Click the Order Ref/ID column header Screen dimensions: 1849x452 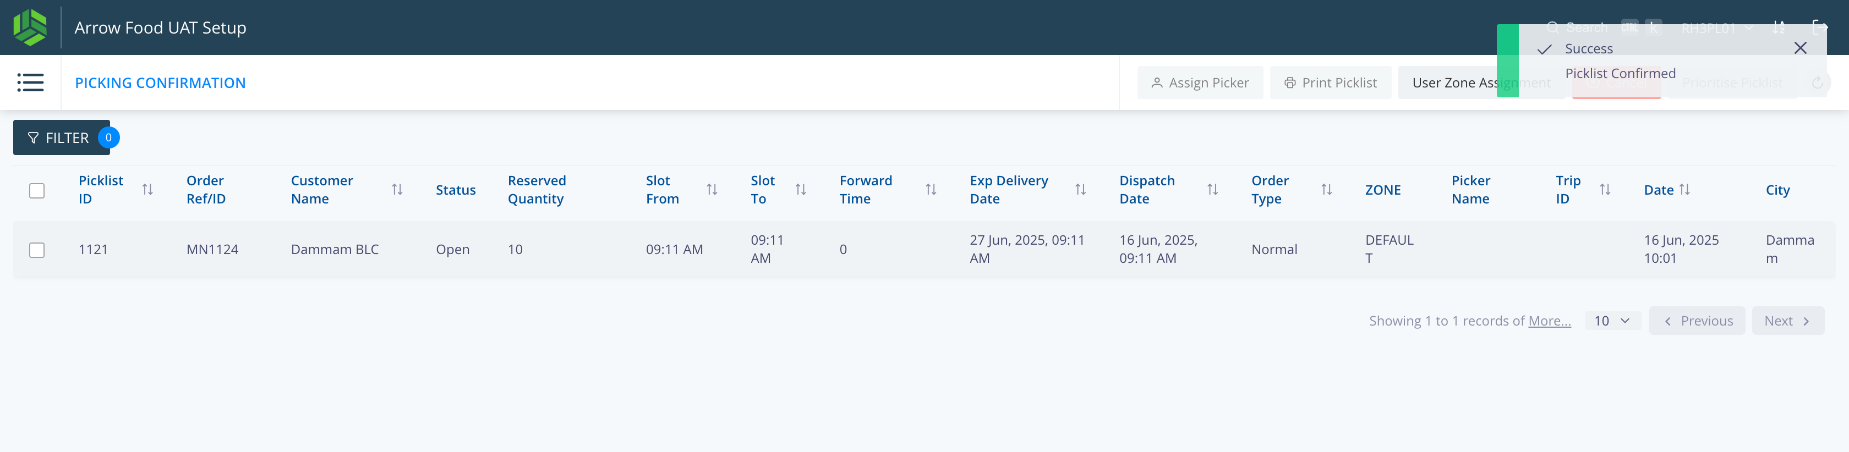click(x=206, y=189)
